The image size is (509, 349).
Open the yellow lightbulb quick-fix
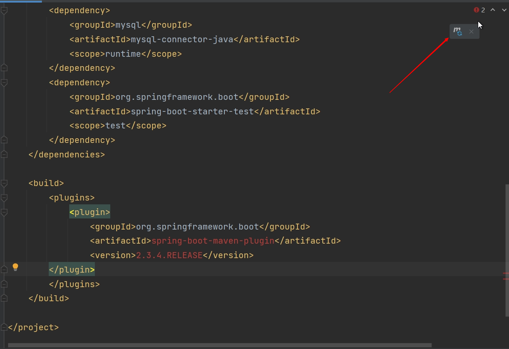coord(15,267)
